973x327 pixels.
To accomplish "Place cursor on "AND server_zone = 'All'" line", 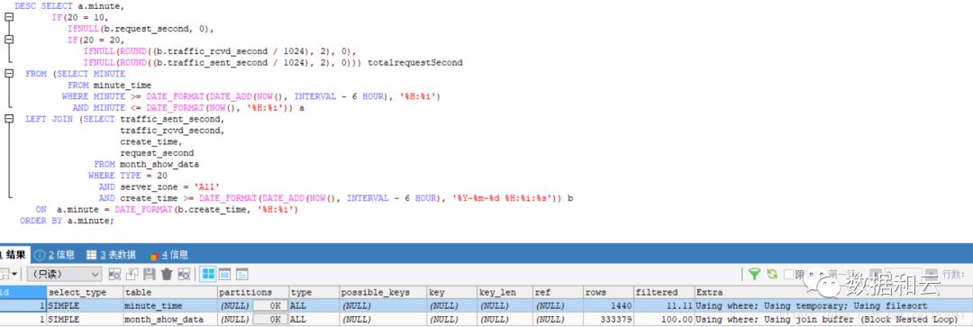I will (x=159, y=186).
